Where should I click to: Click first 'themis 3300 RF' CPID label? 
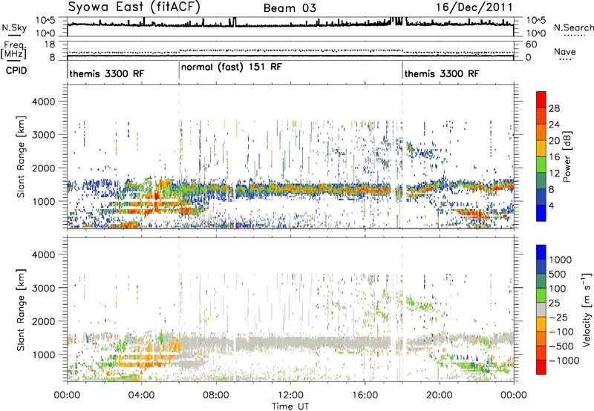pos(107,73)
